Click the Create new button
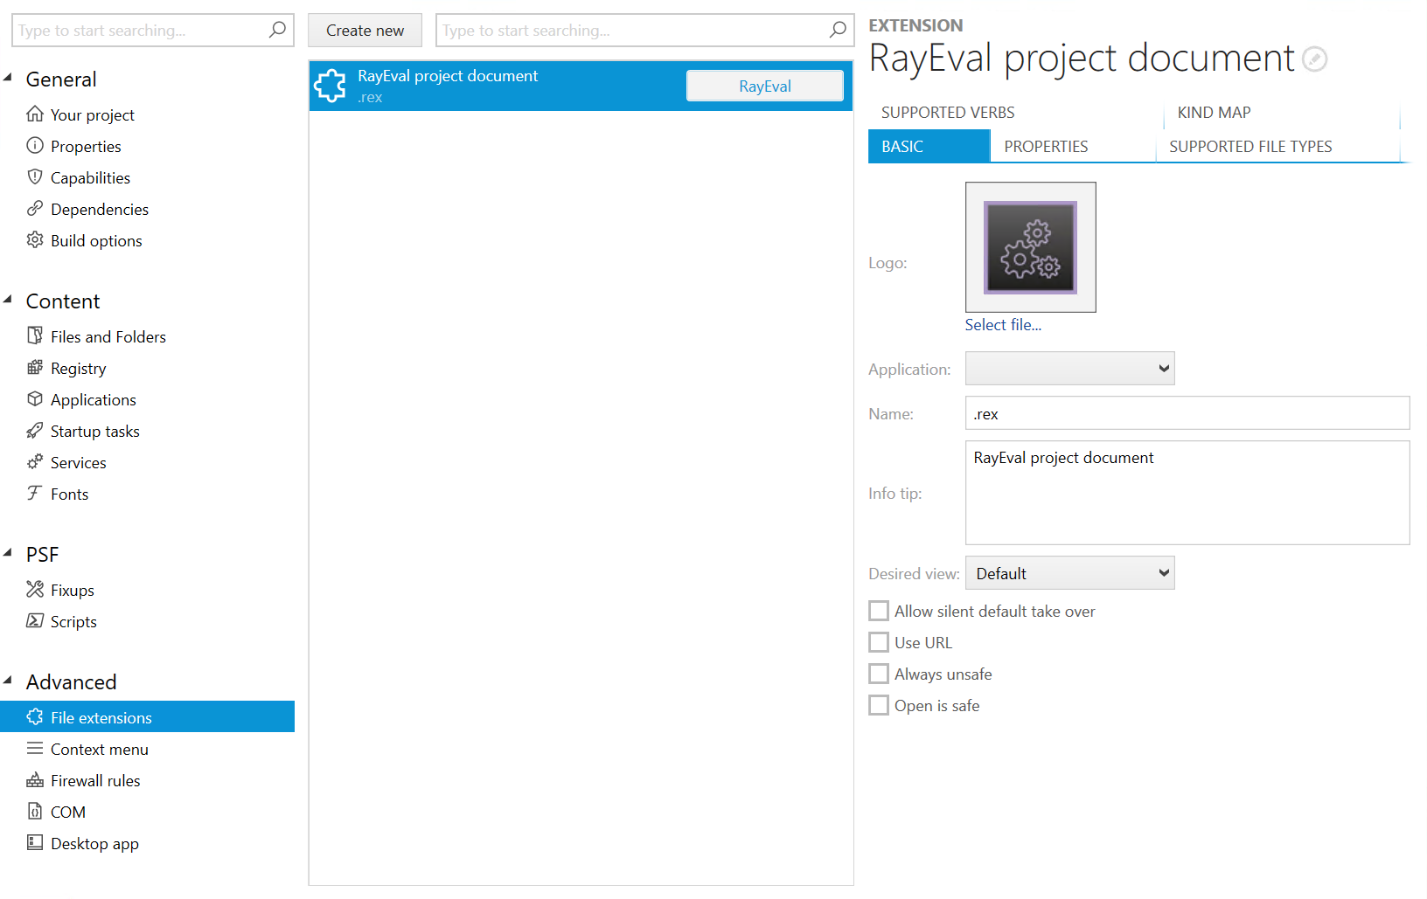This screenshot has height=899, width=1427. (x=365, y=30)
